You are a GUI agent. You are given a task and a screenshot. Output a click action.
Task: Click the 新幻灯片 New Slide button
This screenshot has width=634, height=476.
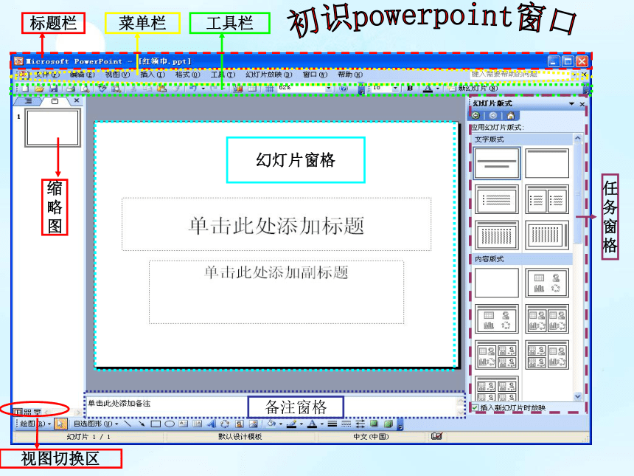click(x=473, y=89)
